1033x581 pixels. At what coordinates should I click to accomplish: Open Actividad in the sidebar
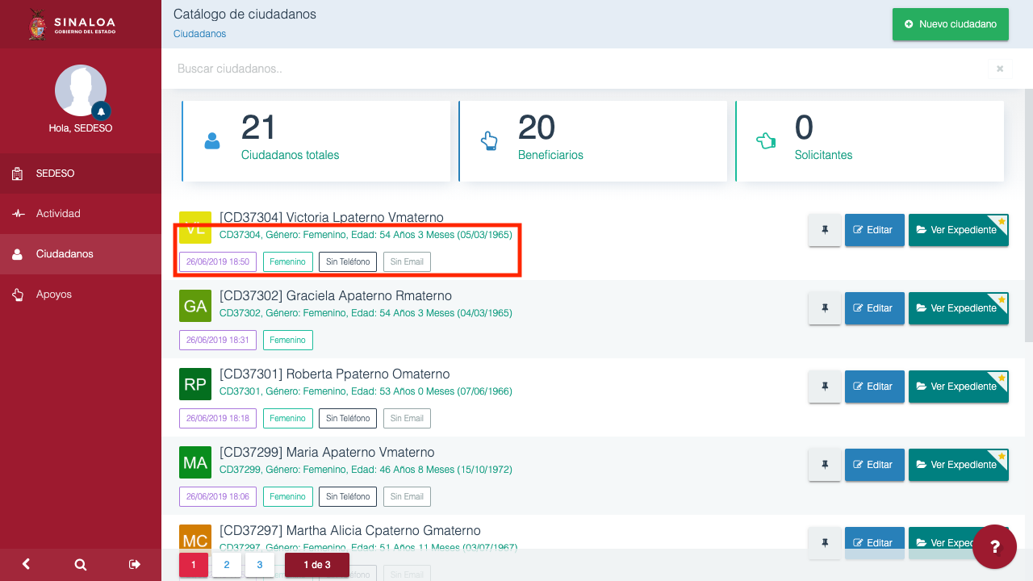pyautogui.click(x=81, y=214)
